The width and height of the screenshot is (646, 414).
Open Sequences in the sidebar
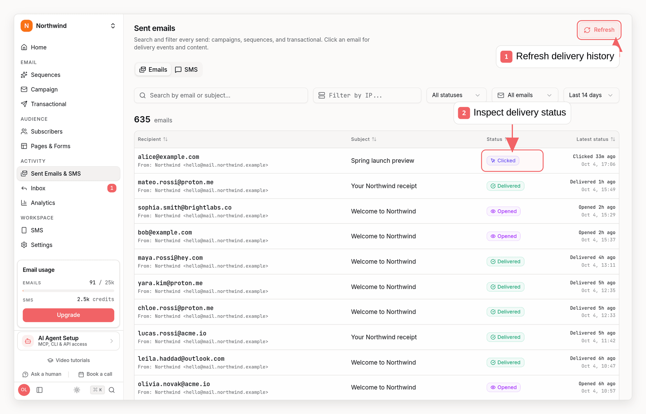tap(68, 75)
